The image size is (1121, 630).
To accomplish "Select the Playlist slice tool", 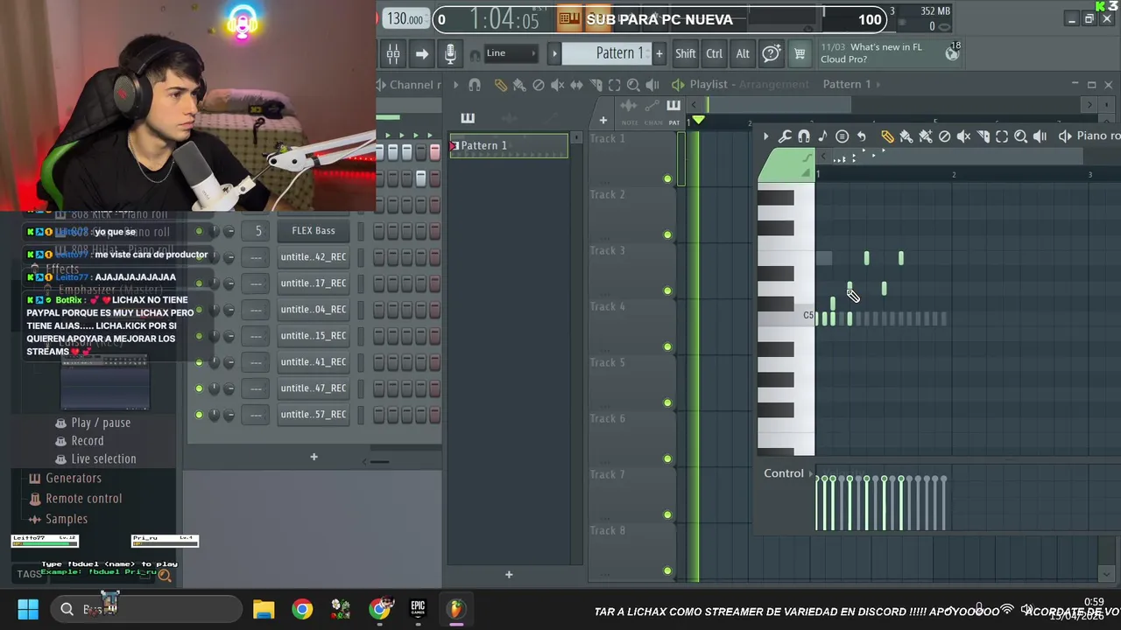I will (x=596, y=85).
